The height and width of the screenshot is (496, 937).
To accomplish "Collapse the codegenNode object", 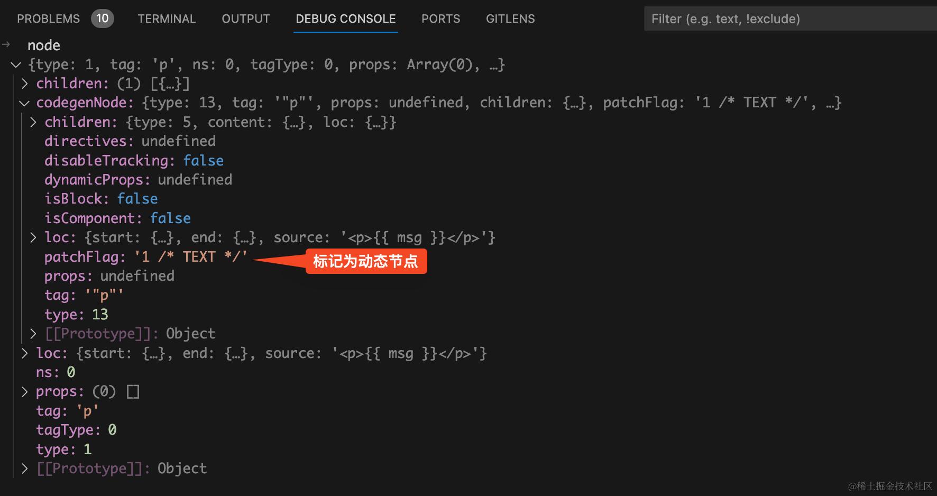I will 24,103.
